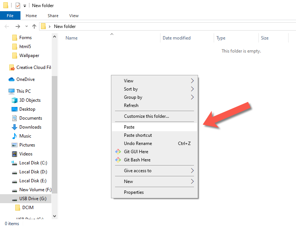Select the Music note icon
The image size is (296, 227).
[x=15, y=136]
